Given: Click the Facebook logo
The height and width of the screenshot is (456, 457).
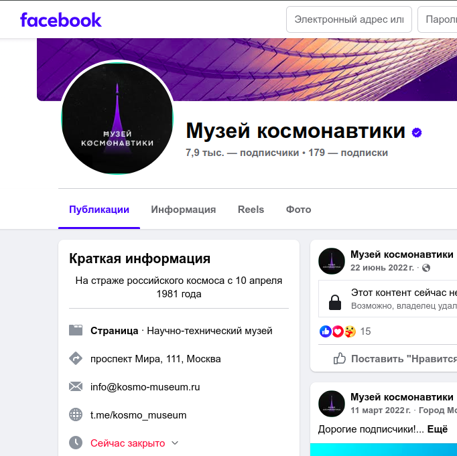Looking at the screenshot, I should (x=60, y=20).
